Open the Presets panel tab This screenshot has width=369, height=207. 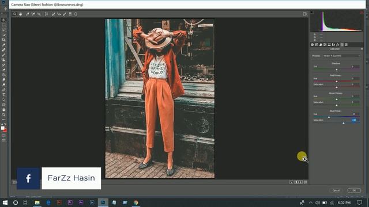click(x=346, y=45)
